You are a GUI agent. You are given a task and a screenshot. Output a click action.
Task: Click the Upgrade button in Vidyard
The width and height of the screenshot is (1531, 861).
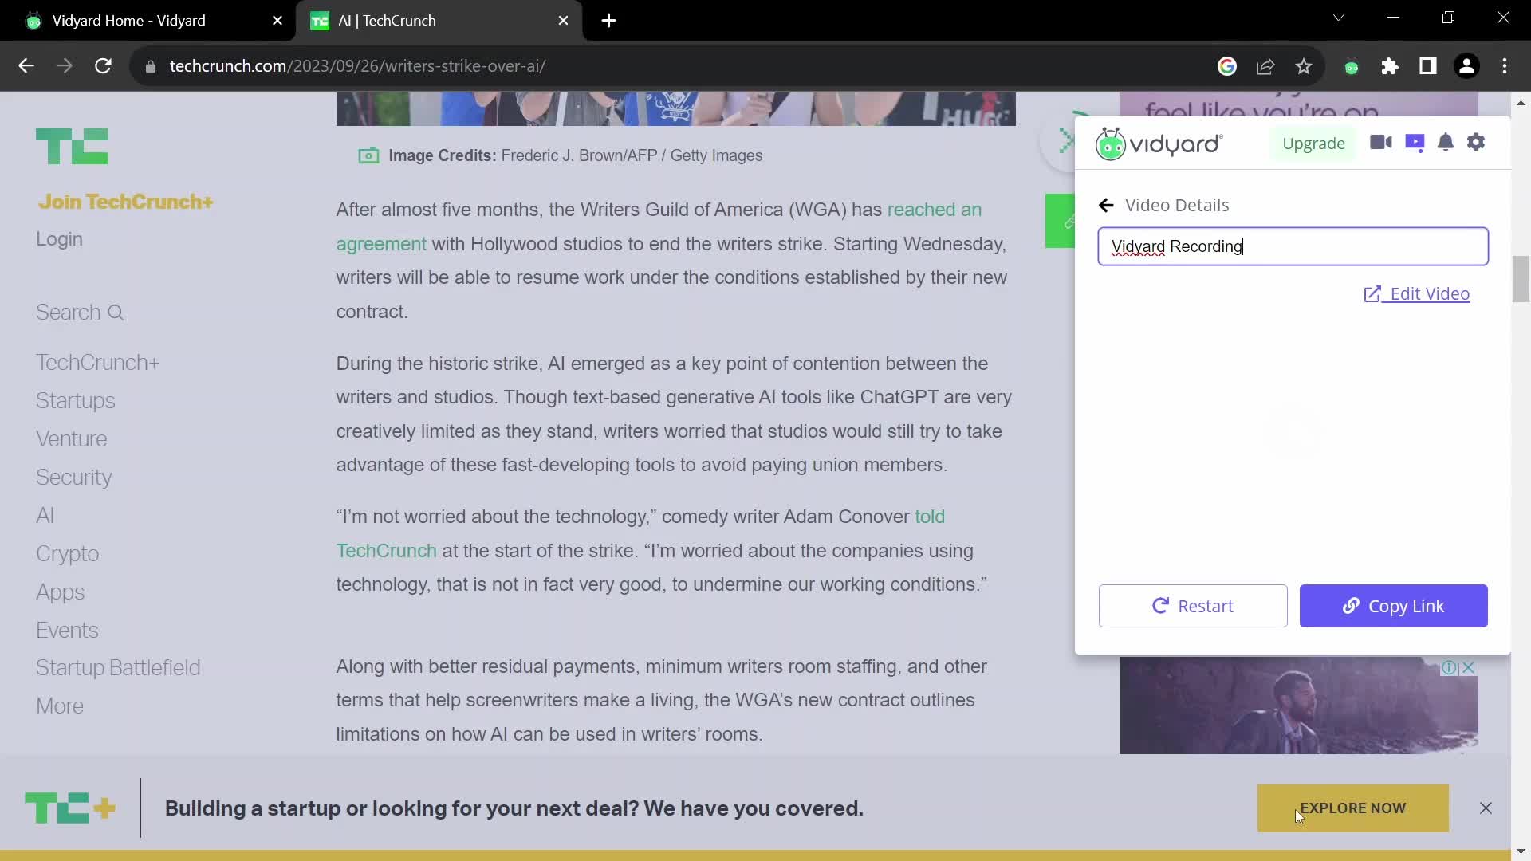[1314, 143]
